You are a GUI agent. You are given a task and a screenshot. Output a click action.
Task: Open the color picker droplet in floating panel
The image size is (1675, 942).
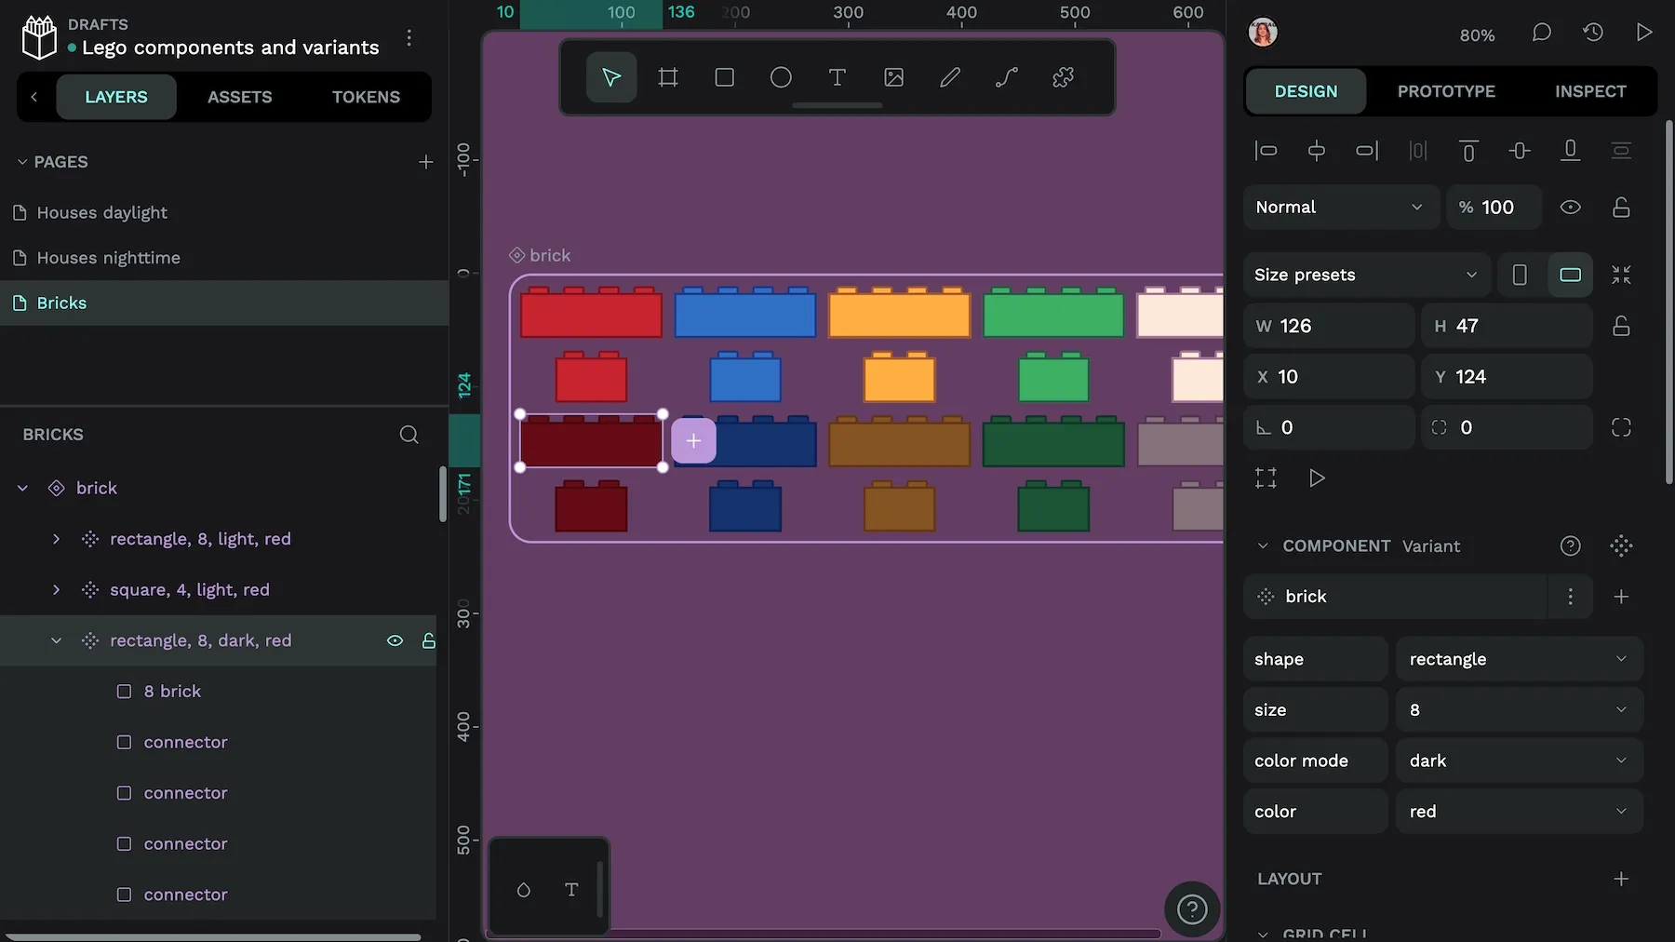(523, 889)
